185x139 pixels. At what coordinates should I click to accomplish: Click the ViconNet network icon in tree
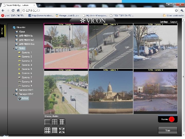click(14, 28)
